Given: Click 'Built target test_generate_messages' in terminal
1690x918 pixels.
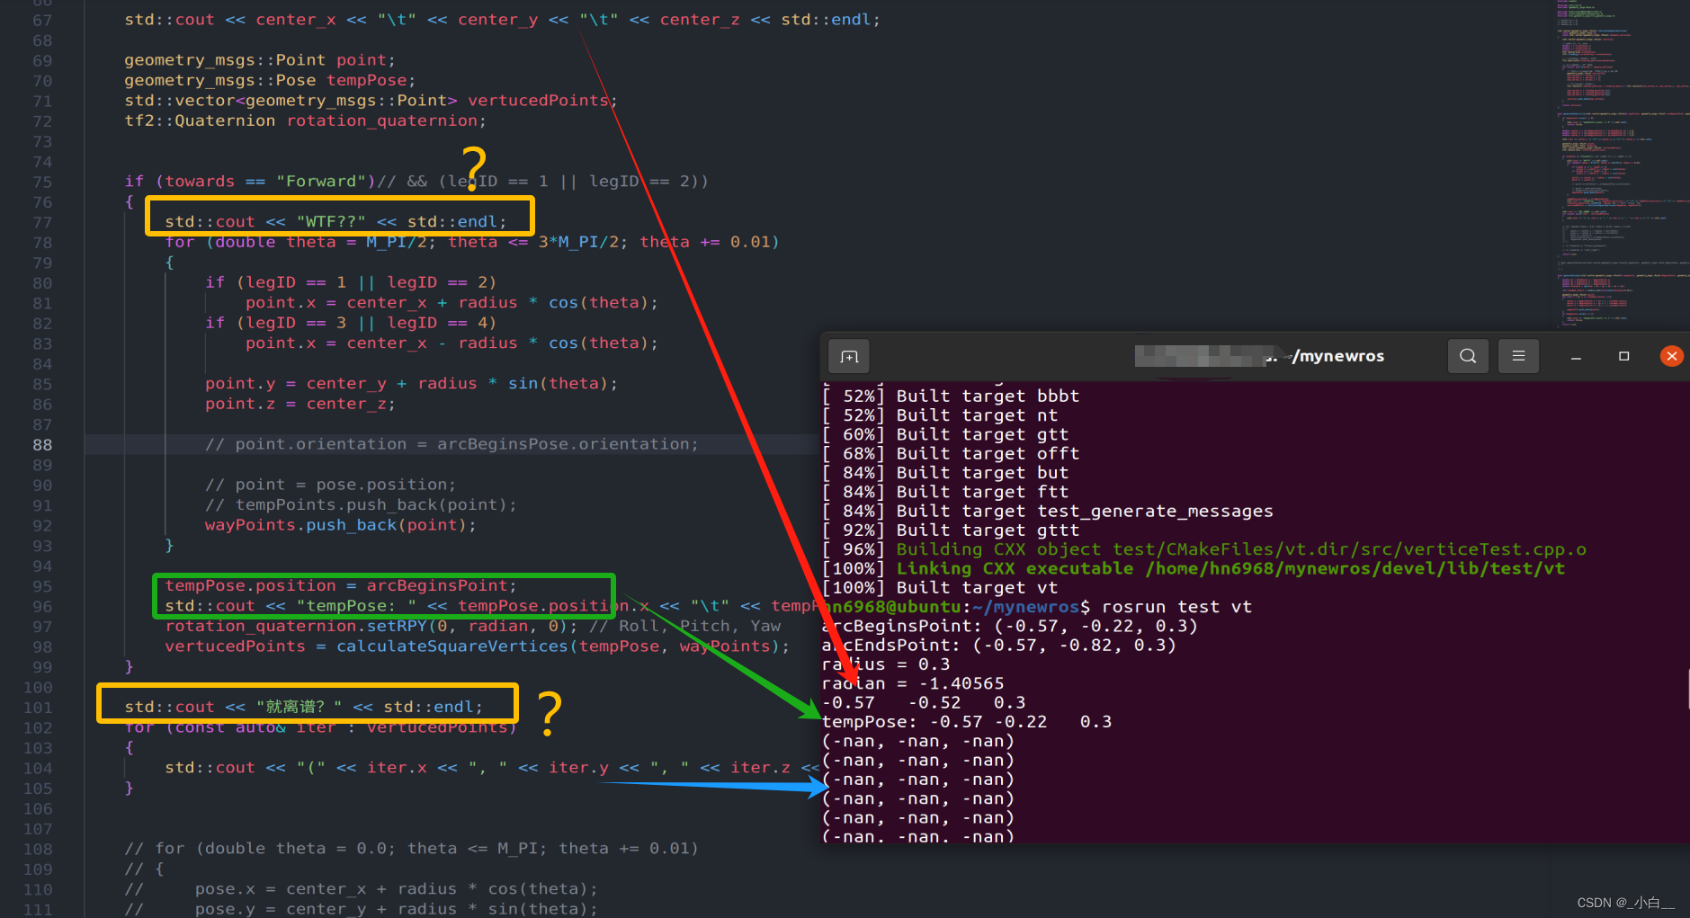Looking at the screenshot, I should pos(1085,511).
